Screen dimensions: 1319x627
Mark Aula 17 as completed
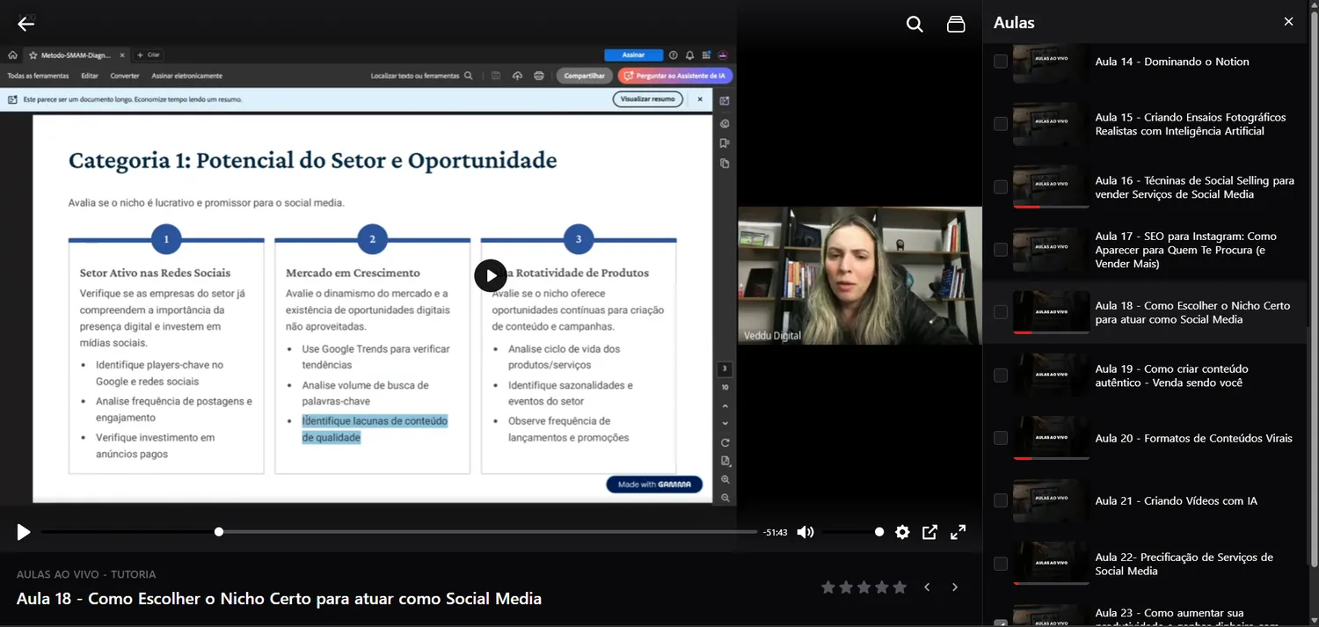[x=1001, y=250]
